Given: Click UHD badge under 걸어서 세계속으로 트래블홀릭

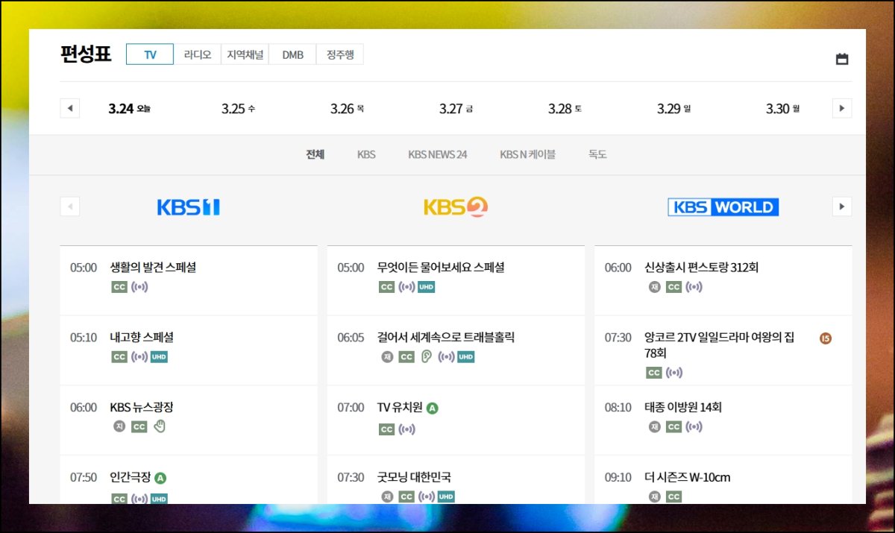Looking at the screenshot, I should [x=466, y=357].
